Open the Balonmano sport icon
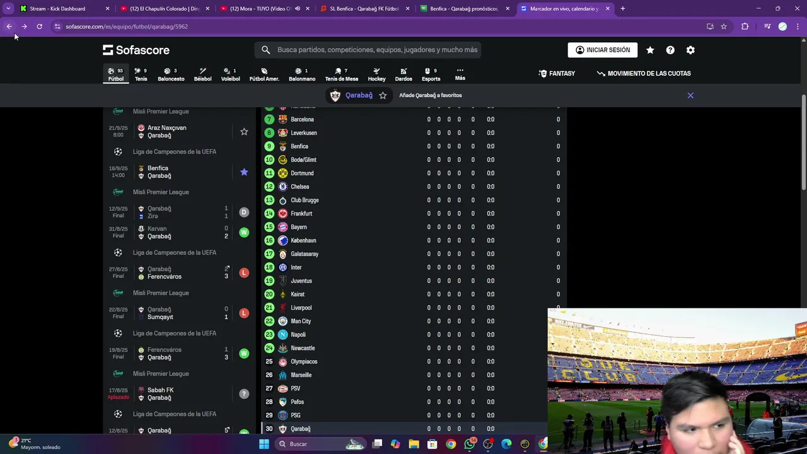This screenshot has height=454, width=807. pos(302,74)
